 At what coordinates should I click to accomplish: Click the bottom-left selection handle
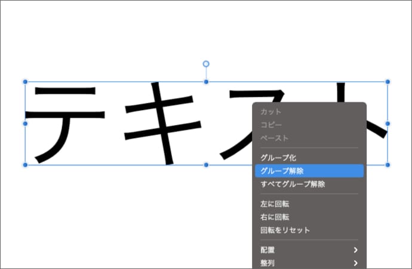pos(25,164)
